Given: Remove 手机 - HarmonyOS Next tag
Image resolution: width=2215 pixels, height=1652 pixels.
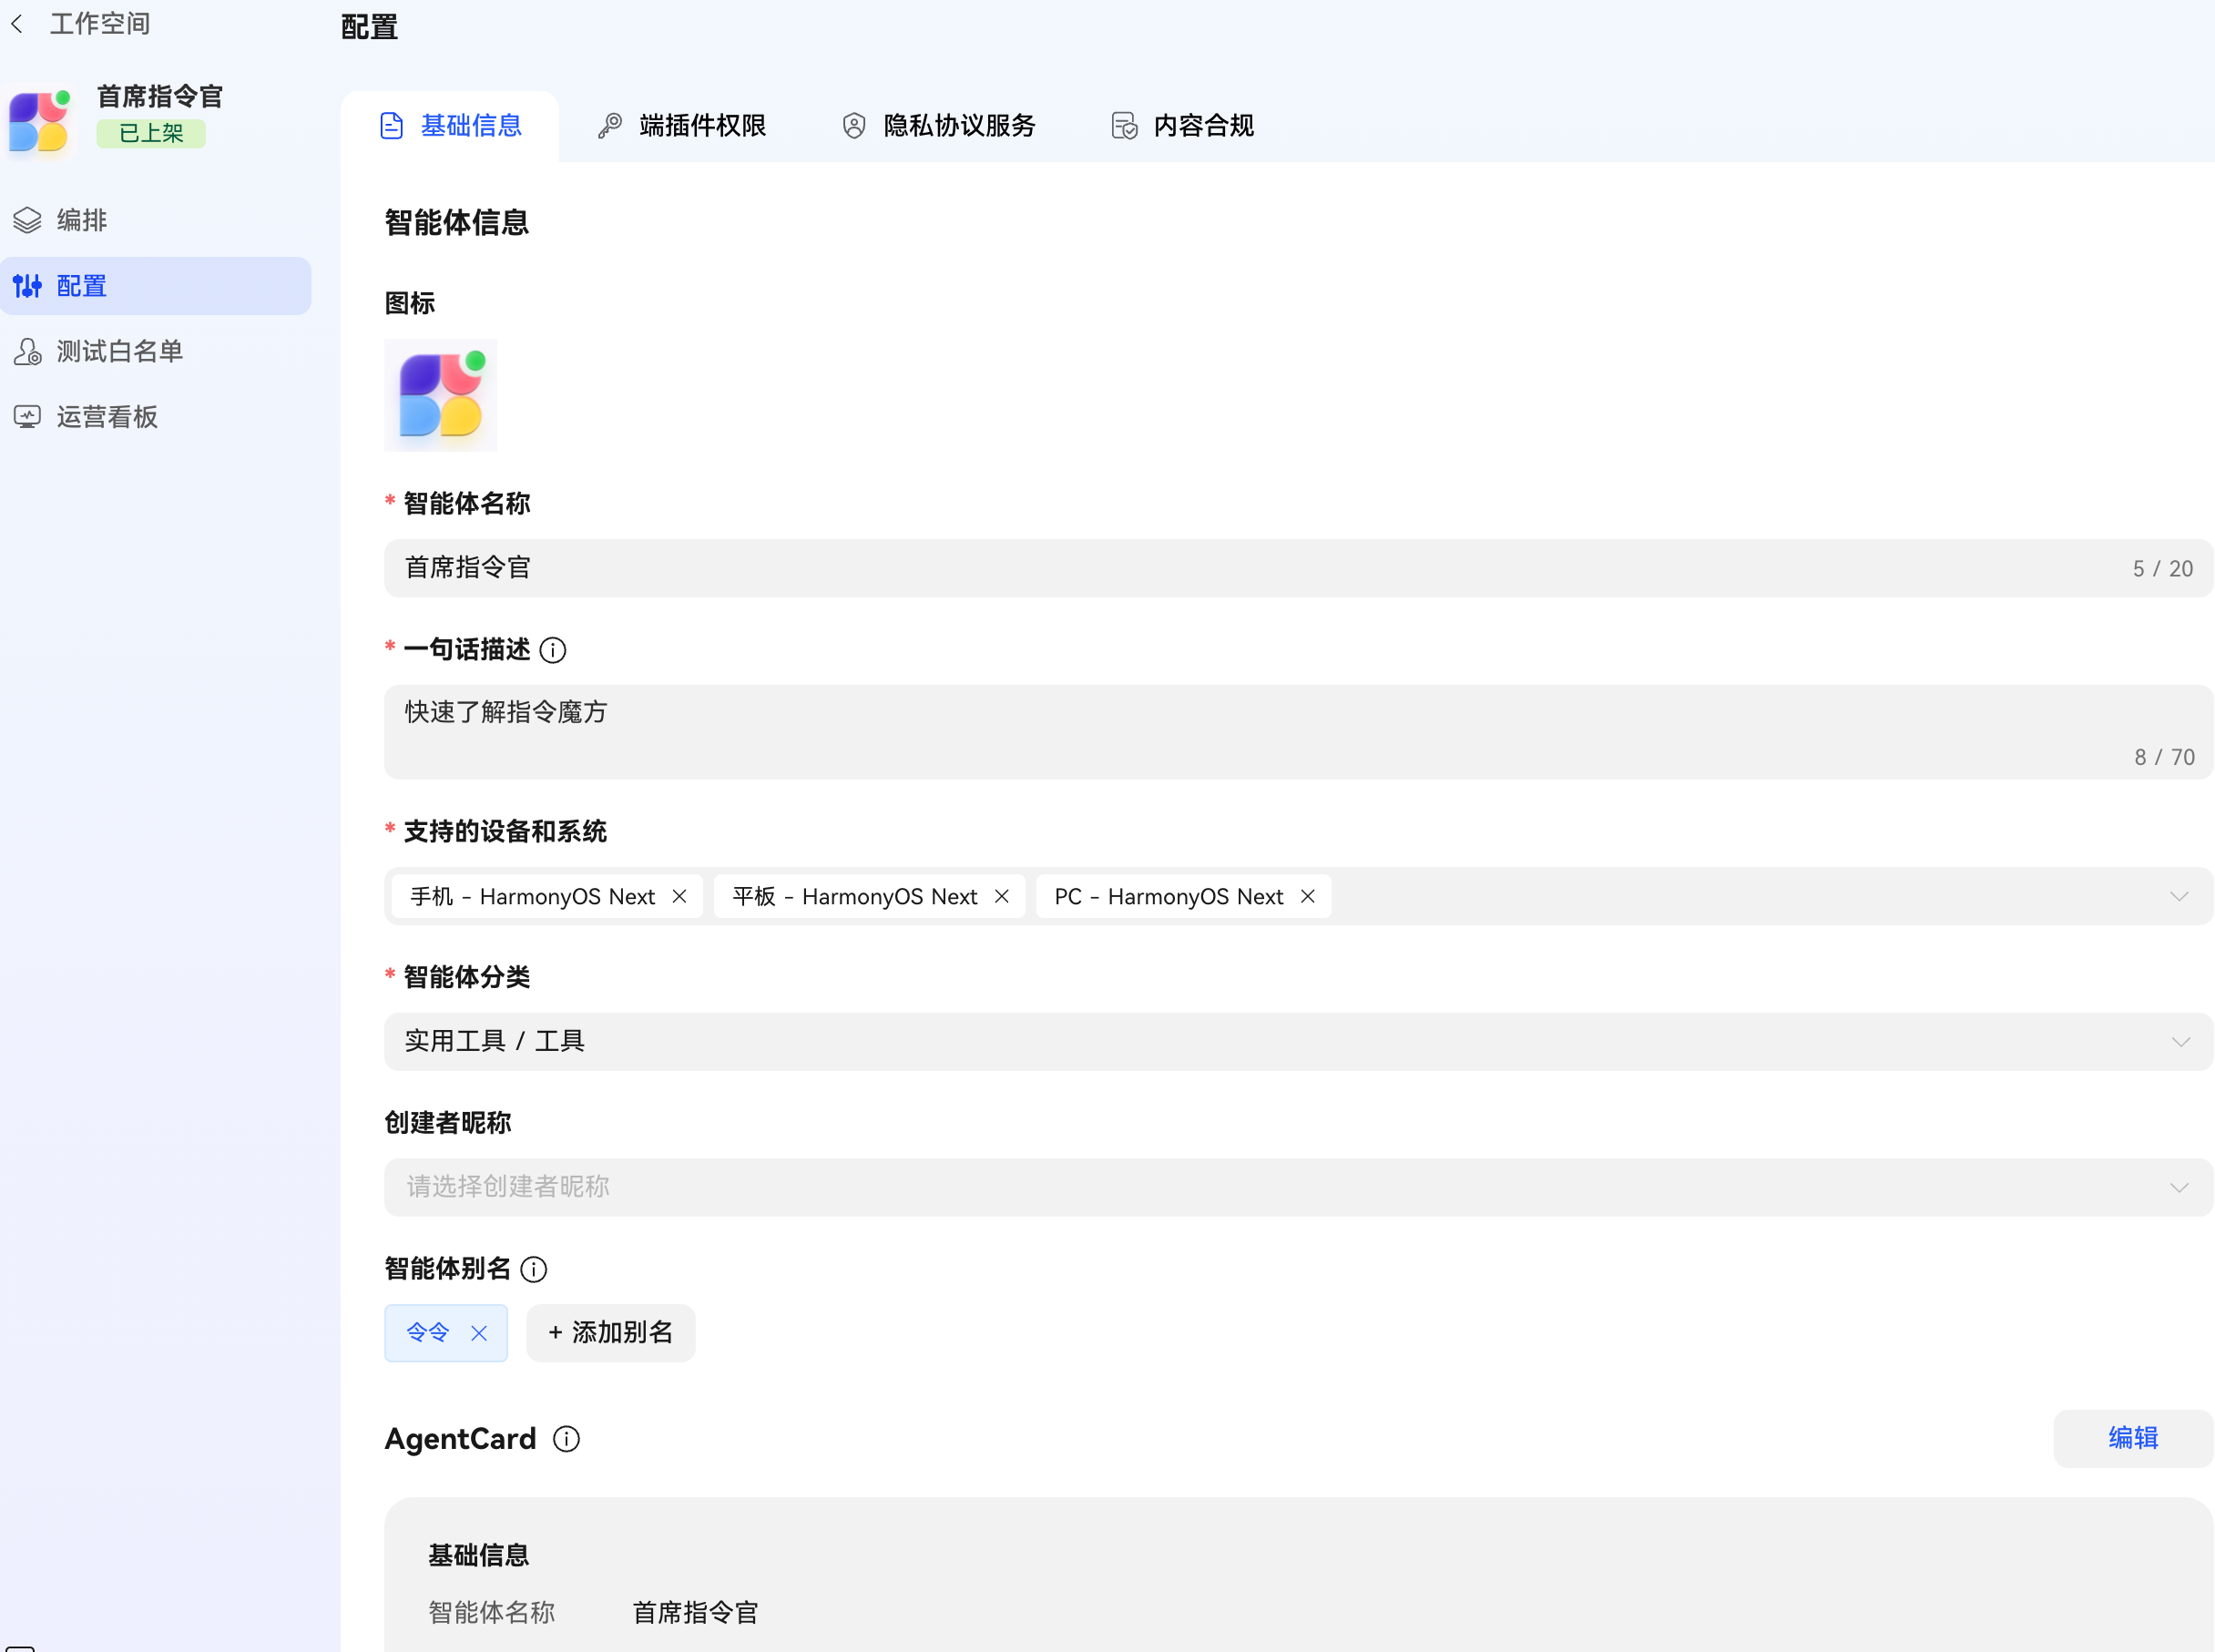Looking at the screenshot, I should (x=680, y=897).
